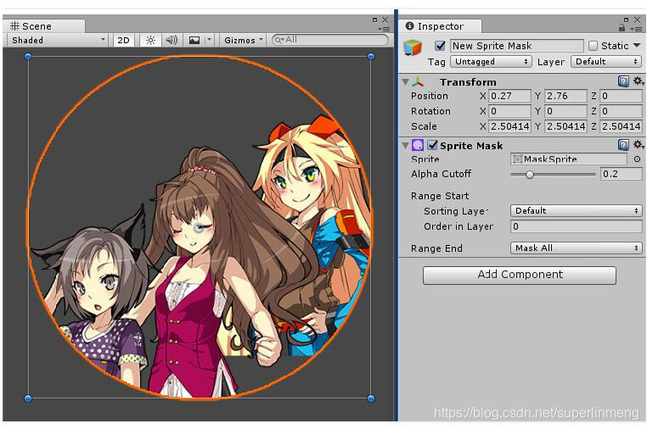
Task: Open Range End Mask All dropdown
Action: pyautogui.click(x=576, y=248)
